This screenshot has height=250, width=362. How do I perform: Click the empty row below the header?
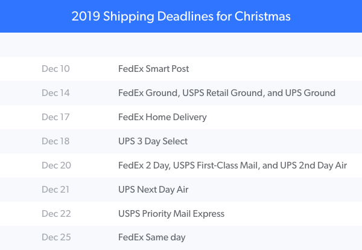pos(181,45)
